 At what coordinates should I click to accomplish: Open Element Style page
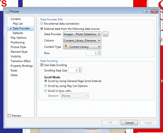(19, 52)
